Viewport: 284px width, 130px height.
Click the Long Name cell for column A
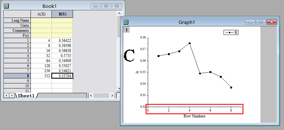(41, 20)
